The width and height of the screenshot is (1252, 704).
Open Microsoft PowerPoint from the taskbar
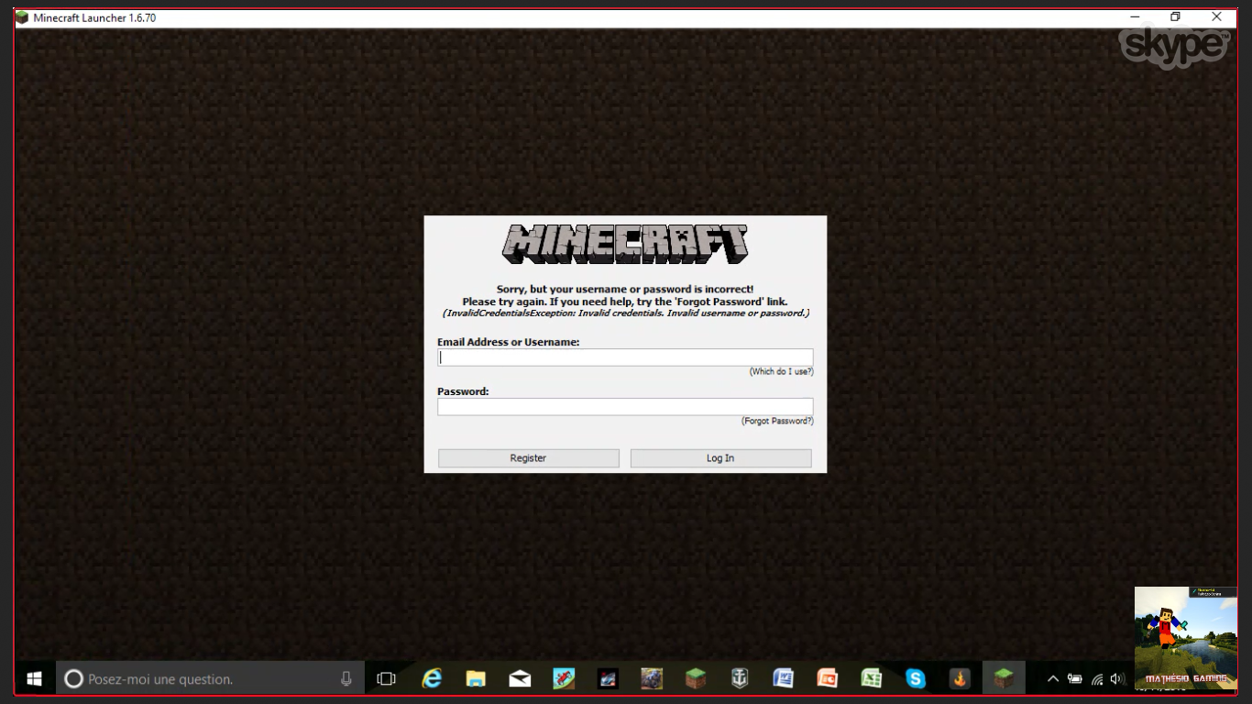point(828,678)
